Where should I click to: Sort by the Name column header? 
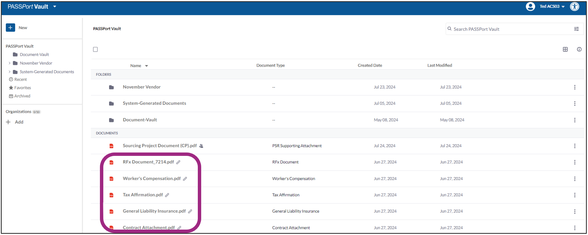136,66
